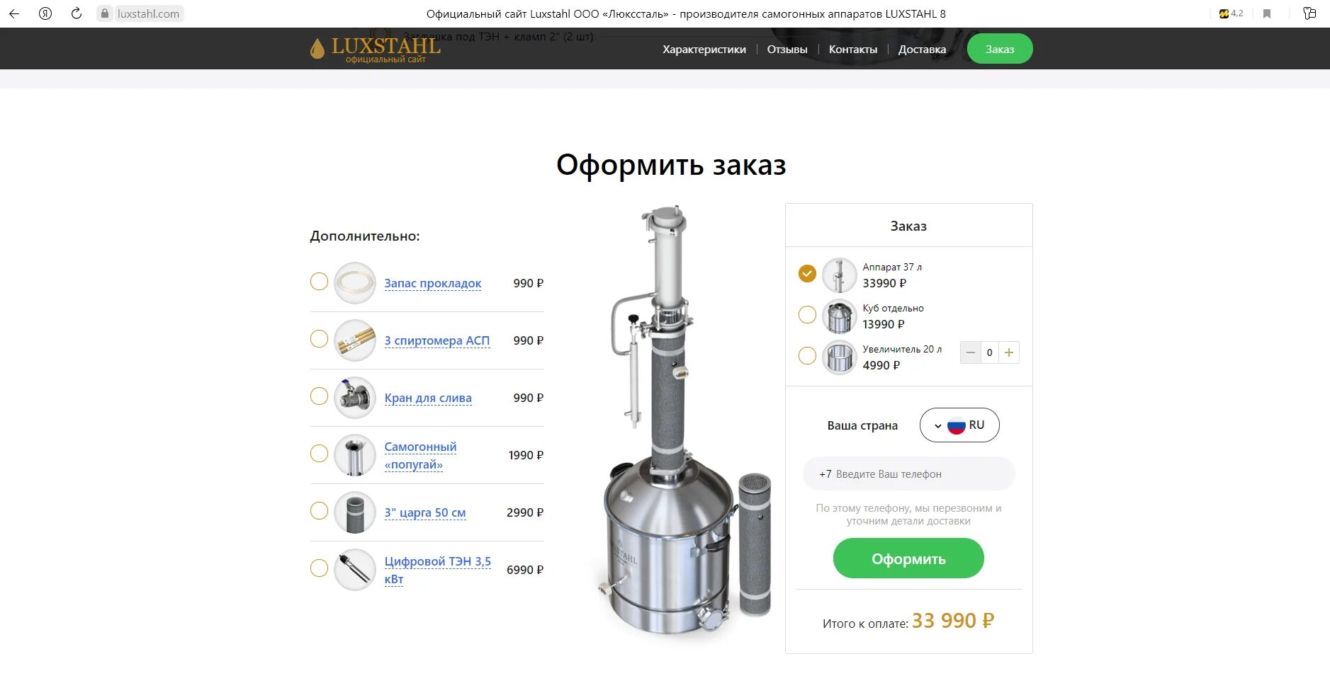This screenshot has height=700, width=1330.
Task: Click the LUXSTAHL logo
Action: point(375,49)
